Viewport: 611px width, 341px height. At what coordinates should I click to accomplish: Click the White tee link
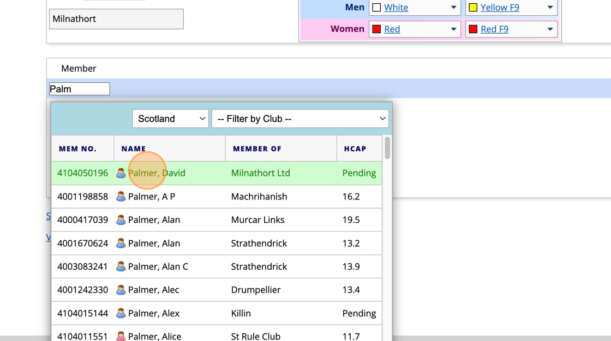(x=396, y=8)
